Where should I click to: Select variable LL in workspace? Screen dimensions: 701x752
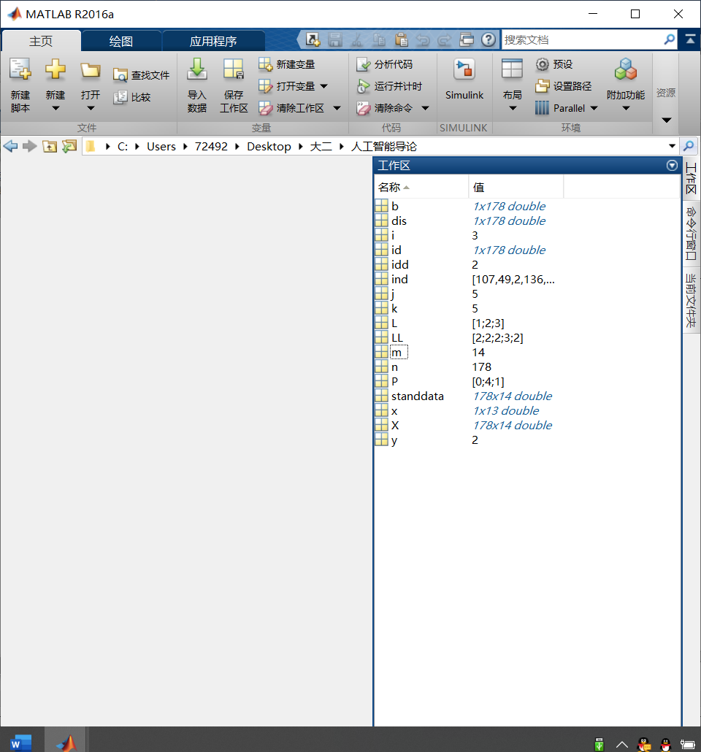[526, 337]
